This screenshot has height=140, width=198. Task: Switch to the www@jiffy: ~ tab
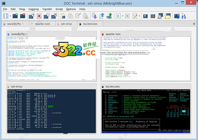click(x=15, y=24)
